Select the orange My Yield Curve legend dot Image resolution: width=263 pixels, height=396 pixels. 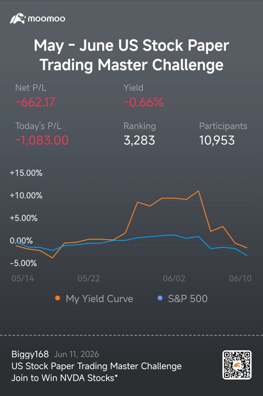tap(58, 298)
